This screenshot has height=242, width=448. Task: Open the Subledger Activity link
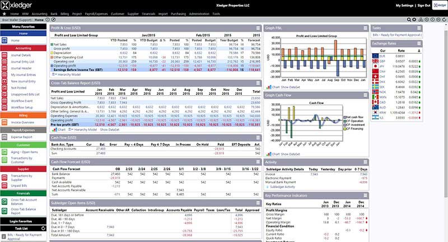point(282,187)
